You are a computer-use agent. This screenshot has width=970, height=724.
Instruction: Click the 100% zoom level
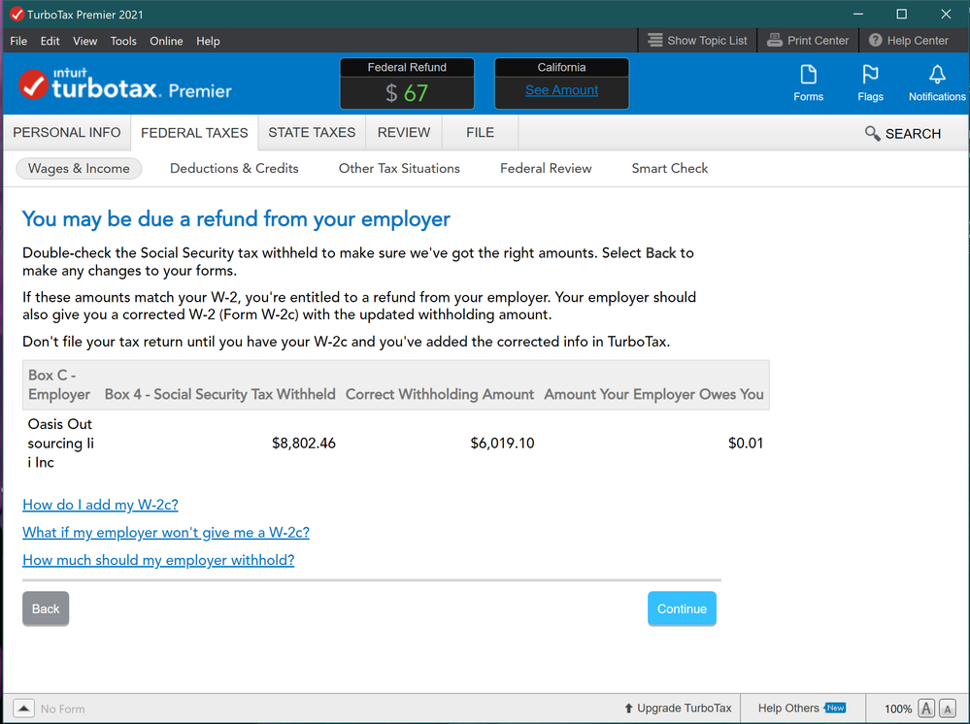897,709
